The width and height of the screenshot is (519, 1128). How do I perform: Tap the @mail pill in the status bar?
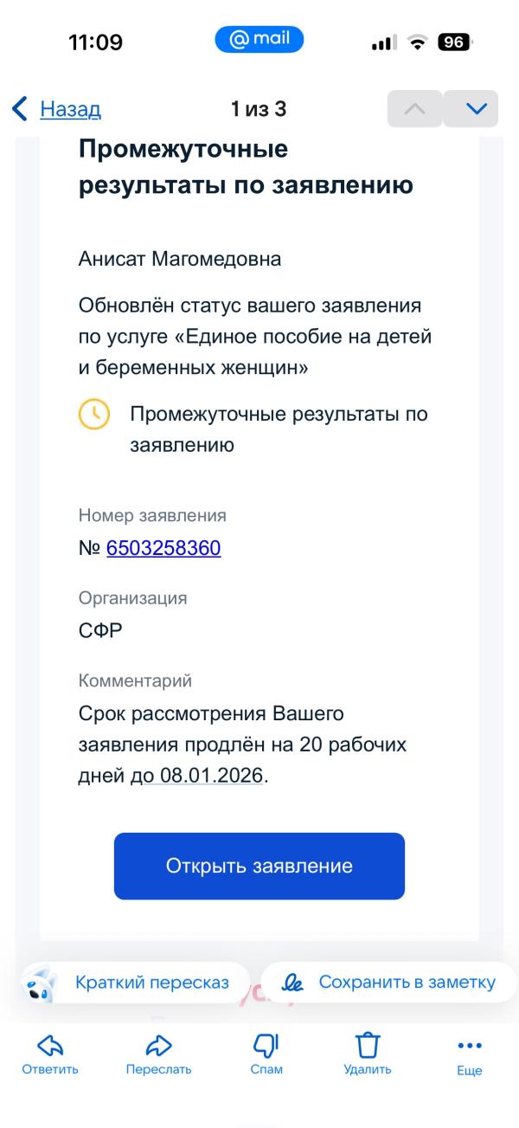[259, 38]
